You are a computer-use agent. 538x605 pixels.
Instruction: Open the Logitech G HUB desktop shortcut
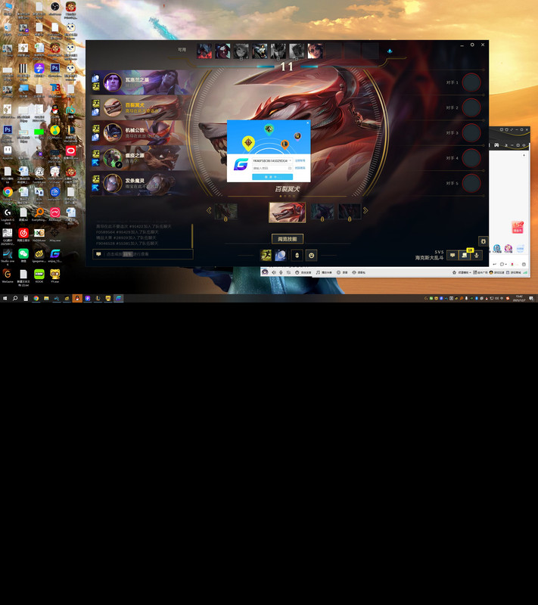8,216
